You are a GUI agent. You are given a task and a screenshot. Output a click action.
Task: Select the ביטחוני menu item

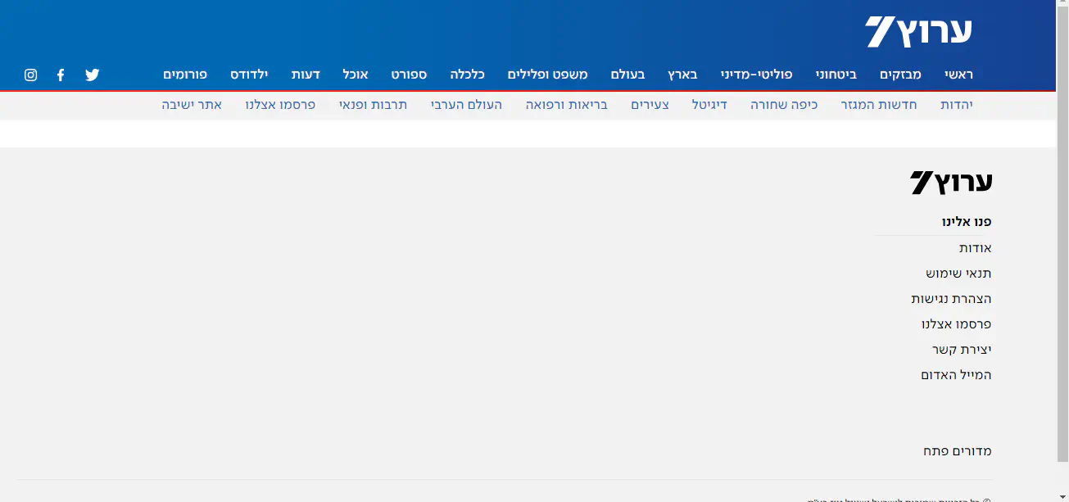click(x=836, y=75)
